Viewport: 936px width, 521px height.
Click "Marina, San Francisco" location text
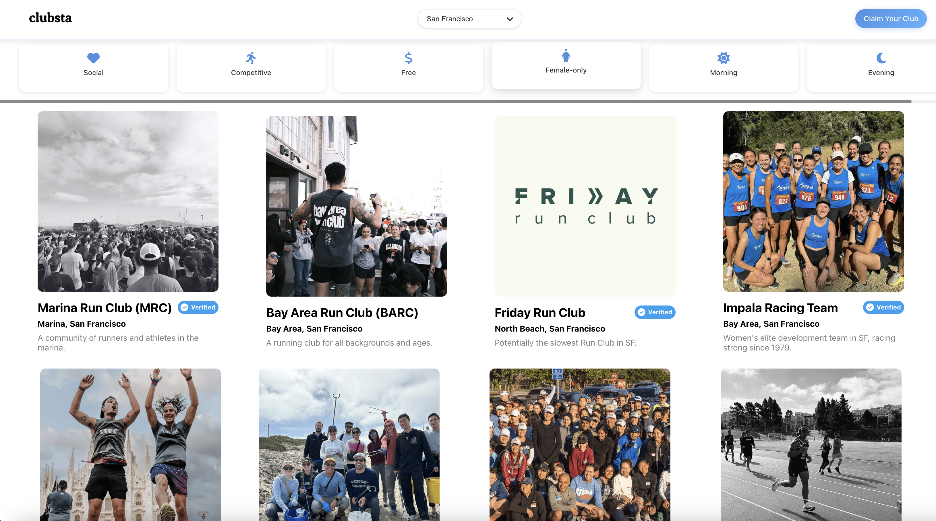pyautogui.click(x=82, y=324)
